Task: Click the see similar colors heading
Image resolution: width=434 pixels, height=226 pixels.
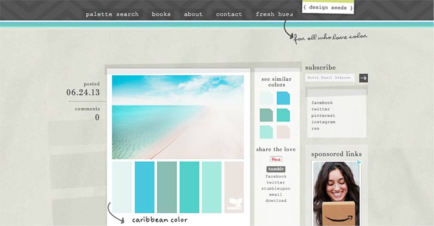Action: [277, 82]
